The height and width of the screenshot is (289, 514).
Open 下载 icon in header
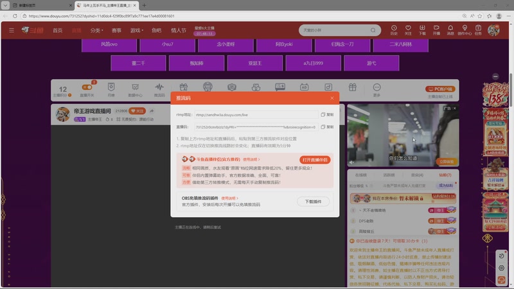coord(422,30)
